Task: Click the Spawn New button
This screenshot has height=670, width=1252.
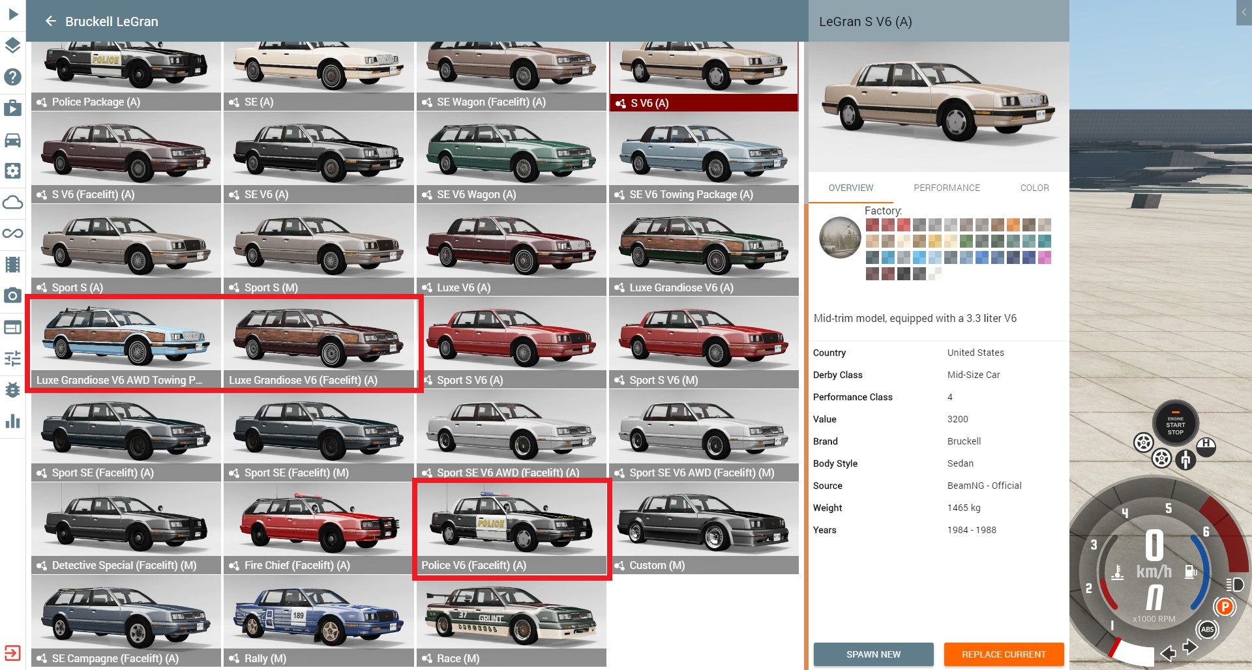Action: point(873,654)
